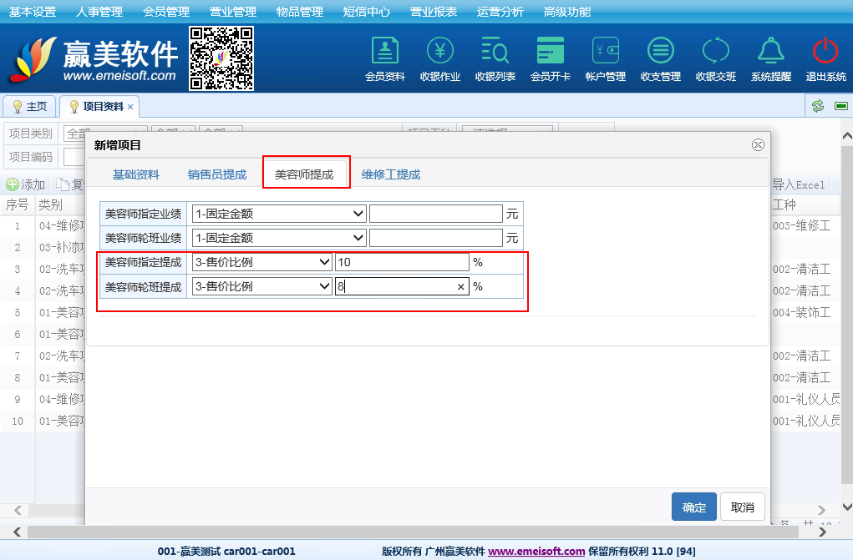Open the 收银列表 cashier list icon
Screen dimensions: 853x560
(495, 52)
